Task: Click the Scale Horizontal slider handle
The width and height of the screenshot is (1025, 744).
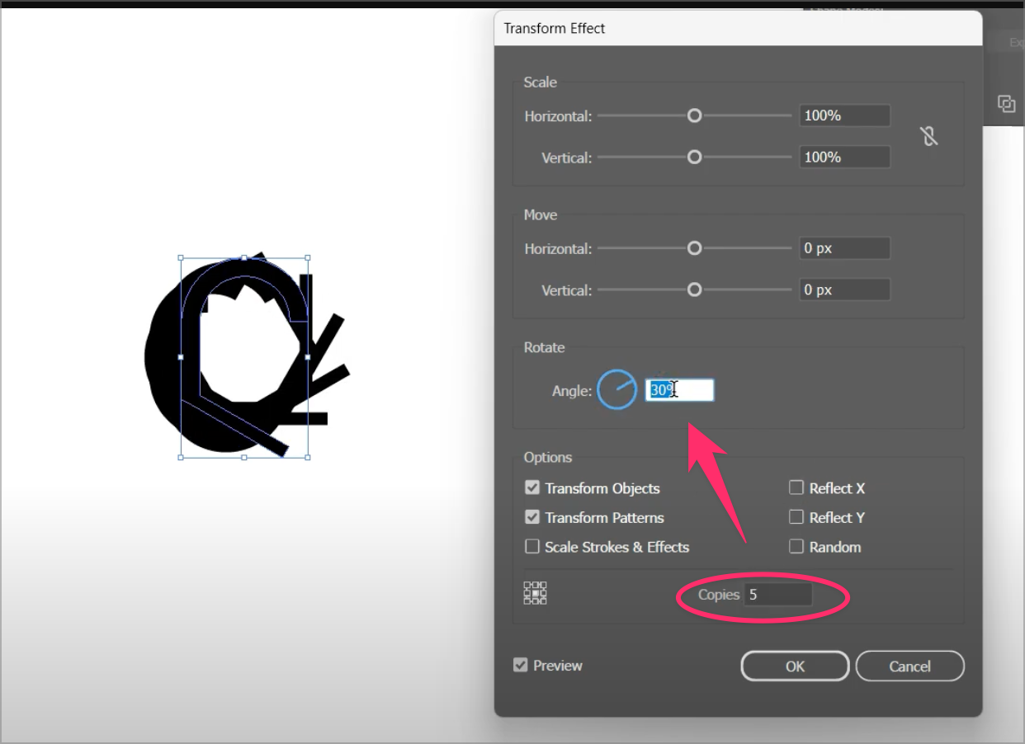Action: click(x=695, y=115)
